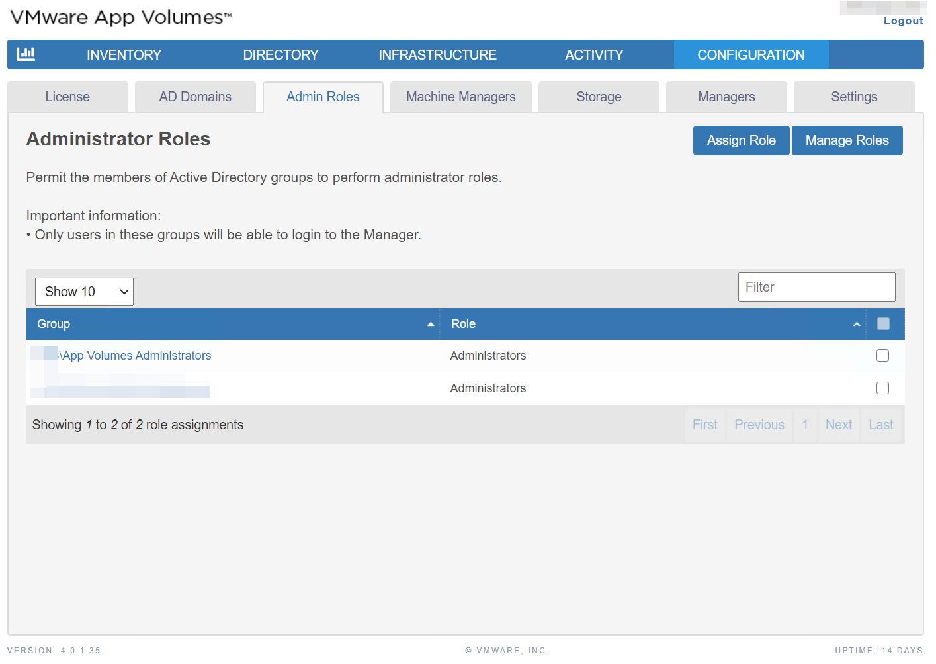The height and width of the screenshot is (664, 936).
Task: Open the Show 10 entries dropdown
Action: [84, 292]
